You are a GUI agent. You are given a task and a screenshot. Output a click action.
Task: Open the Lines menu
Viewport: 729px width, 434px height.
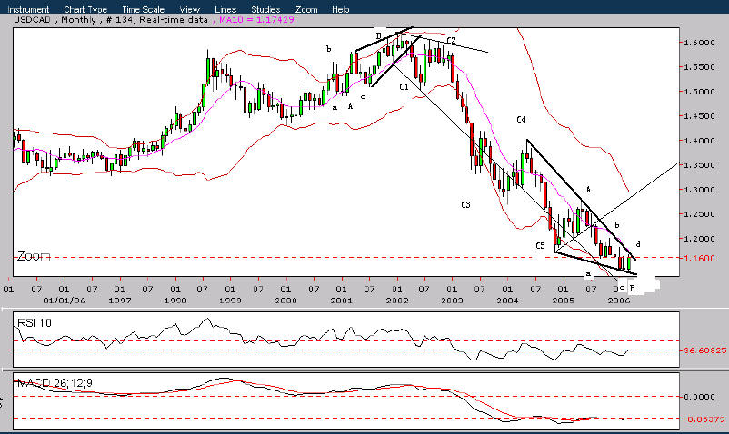225,9
